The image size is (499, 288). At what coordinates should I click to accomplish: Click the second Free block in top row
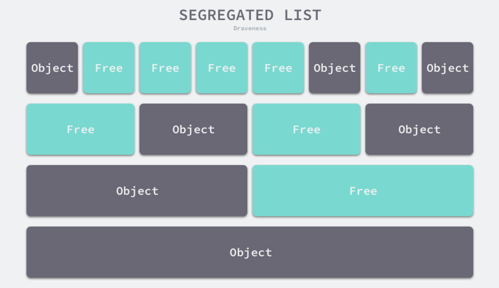(165, 68)
